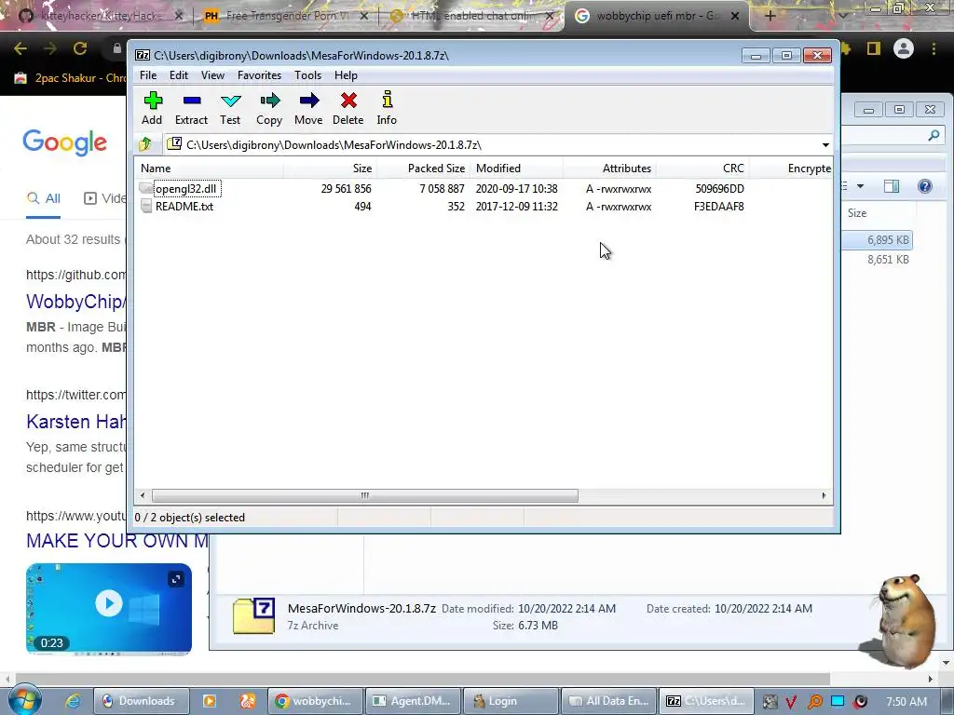Switch to the kitteyhacker GitHub tab
The image size is (954, 715).
pyautogui.click(x=101, y=16)
